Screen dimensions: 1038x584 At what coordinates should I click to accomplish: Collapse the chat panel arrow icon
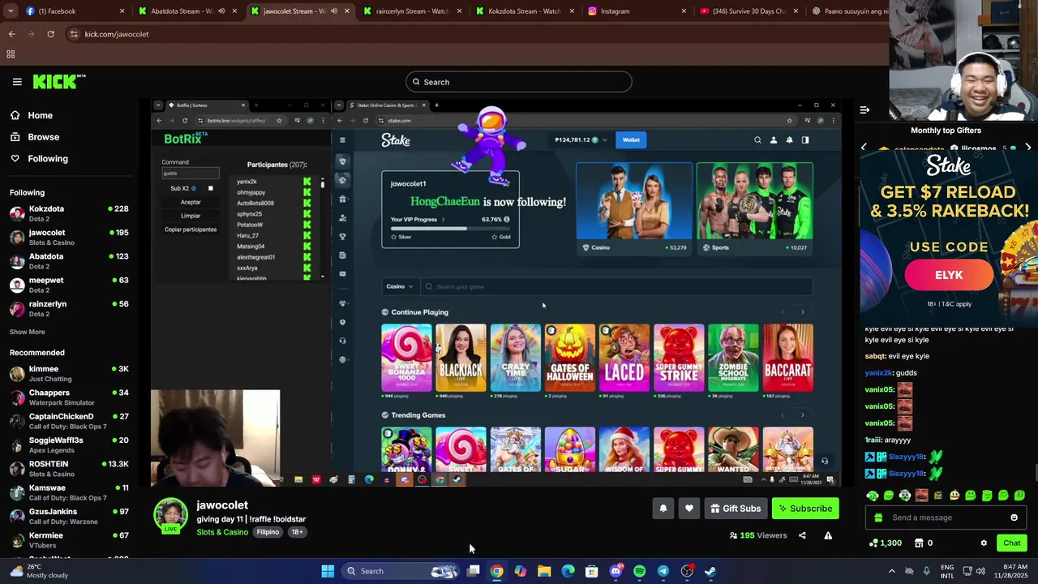point(864,109)
